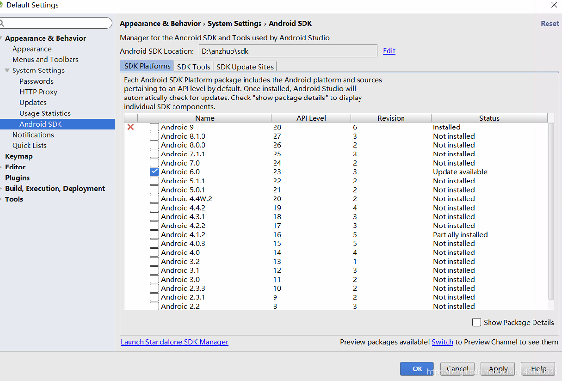
Task: Sort by the API Level column header
Action: [311, 118]
